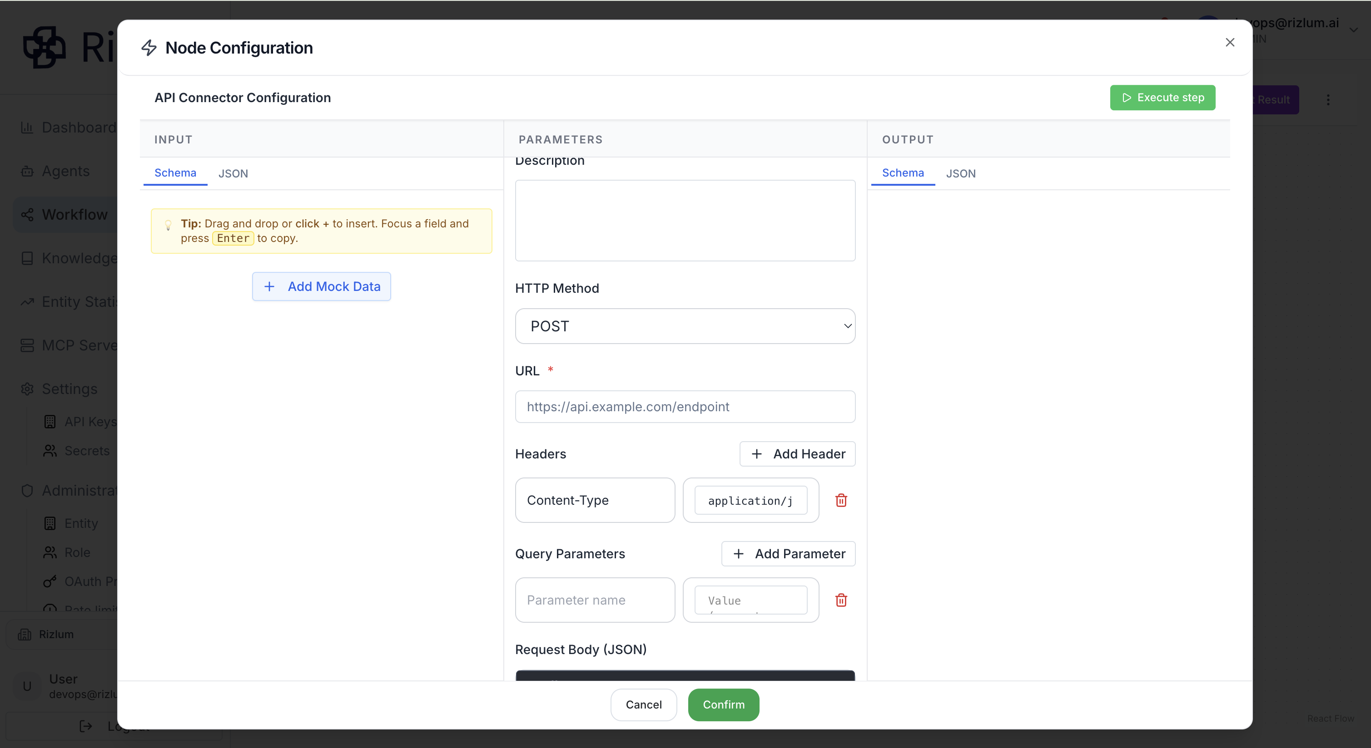Delete the query parameter row
The width and height of the screenshot is (1371, 748).
tap(841, 600)
